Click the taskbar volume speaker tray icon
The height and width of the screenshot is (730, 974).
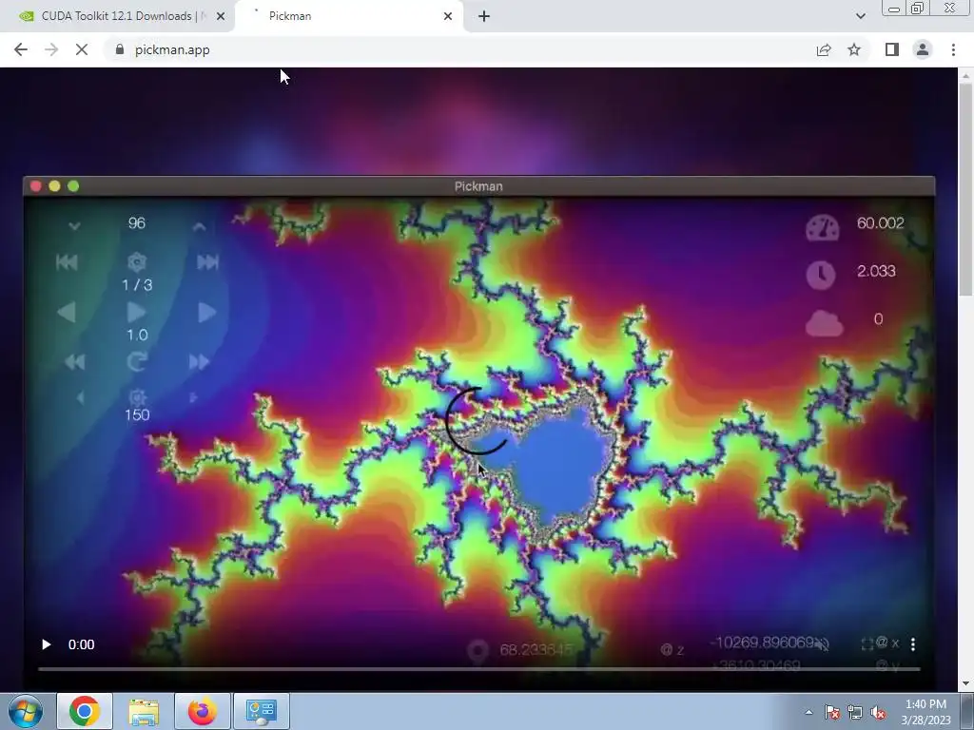point(878,713)
